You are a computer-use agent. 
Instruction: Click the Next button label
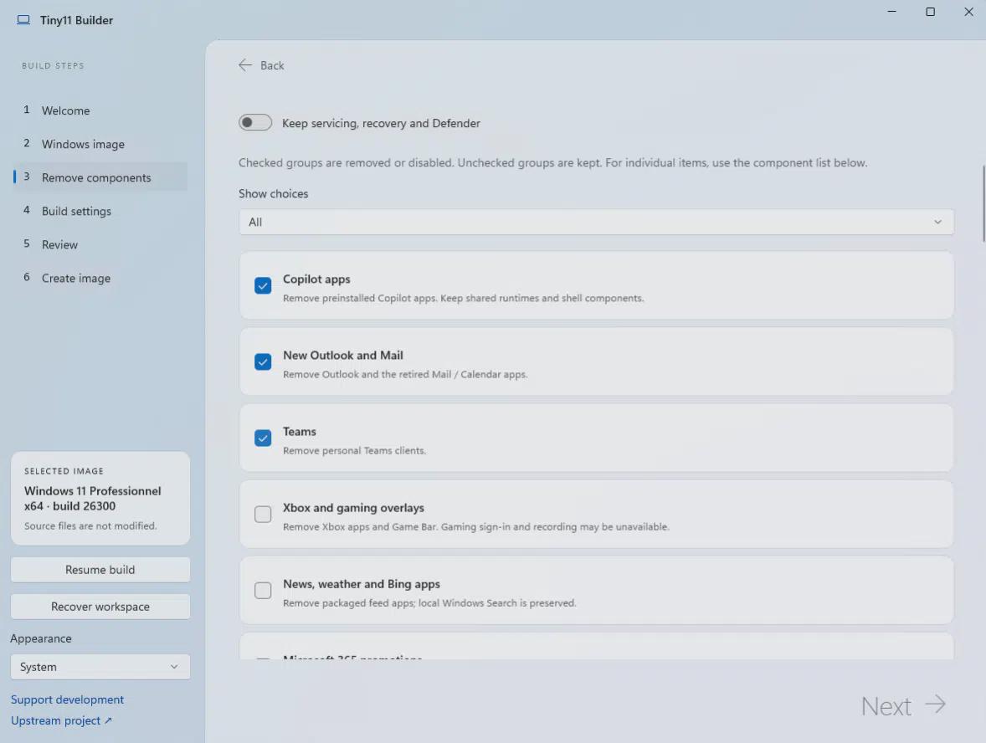[x=886, y=706]
